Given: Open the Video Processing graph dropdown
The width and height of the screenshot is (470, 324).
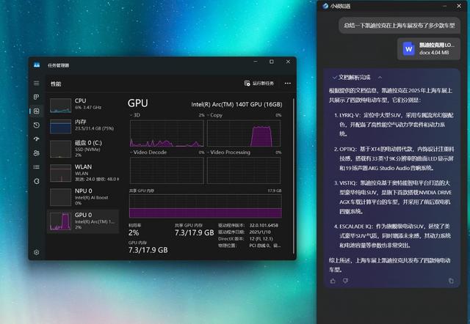Looking at the screenshot, I should click(x=228, y=152).
